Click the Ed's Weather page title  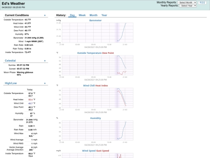tap(13, 4)
